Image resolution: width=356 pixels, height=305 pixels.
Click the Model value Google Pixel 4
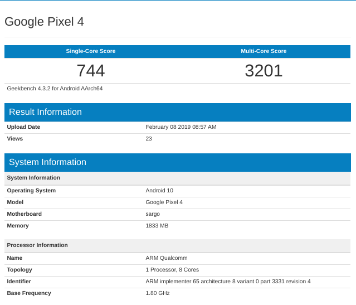tap(164, 202)
